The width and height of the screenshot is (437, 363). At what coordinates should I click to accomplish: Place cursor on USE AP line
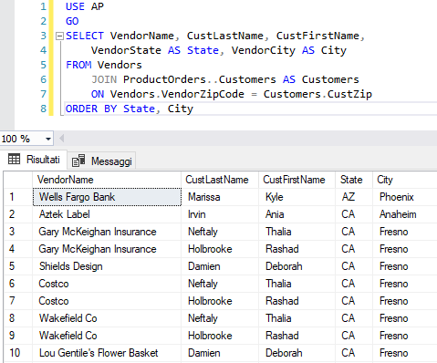[x=85, y=6]
